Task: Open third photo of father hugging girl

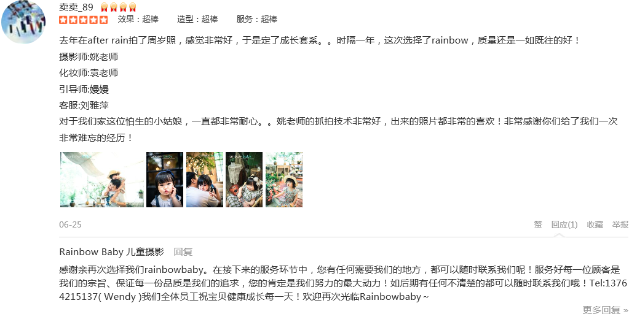Action: pos(205,180)
